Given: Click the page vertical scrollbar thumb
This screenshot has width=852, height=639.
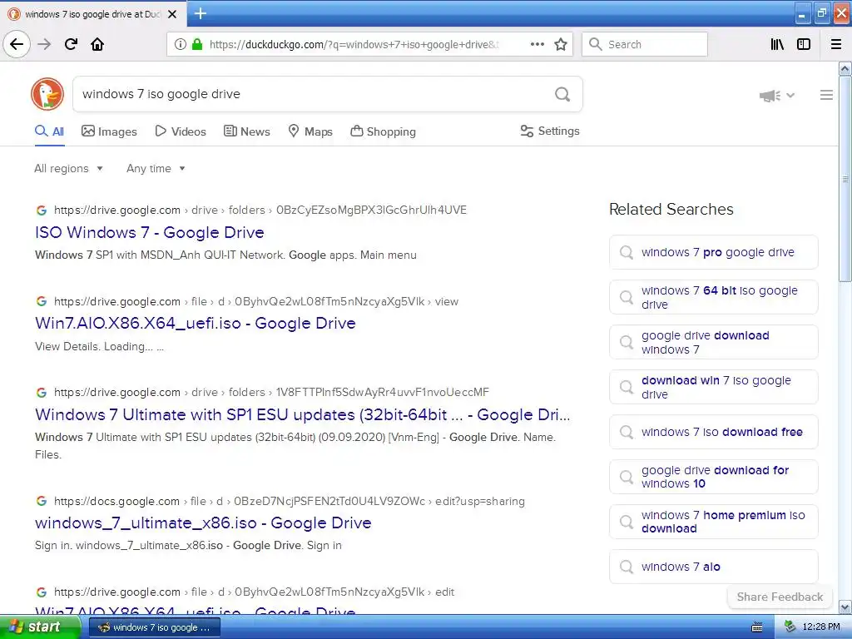Looking at the screenshot, I should [x=845, y=179].
